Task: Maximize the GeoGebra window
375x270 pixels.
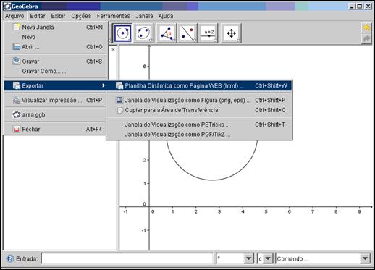Action: pos(360,7)
